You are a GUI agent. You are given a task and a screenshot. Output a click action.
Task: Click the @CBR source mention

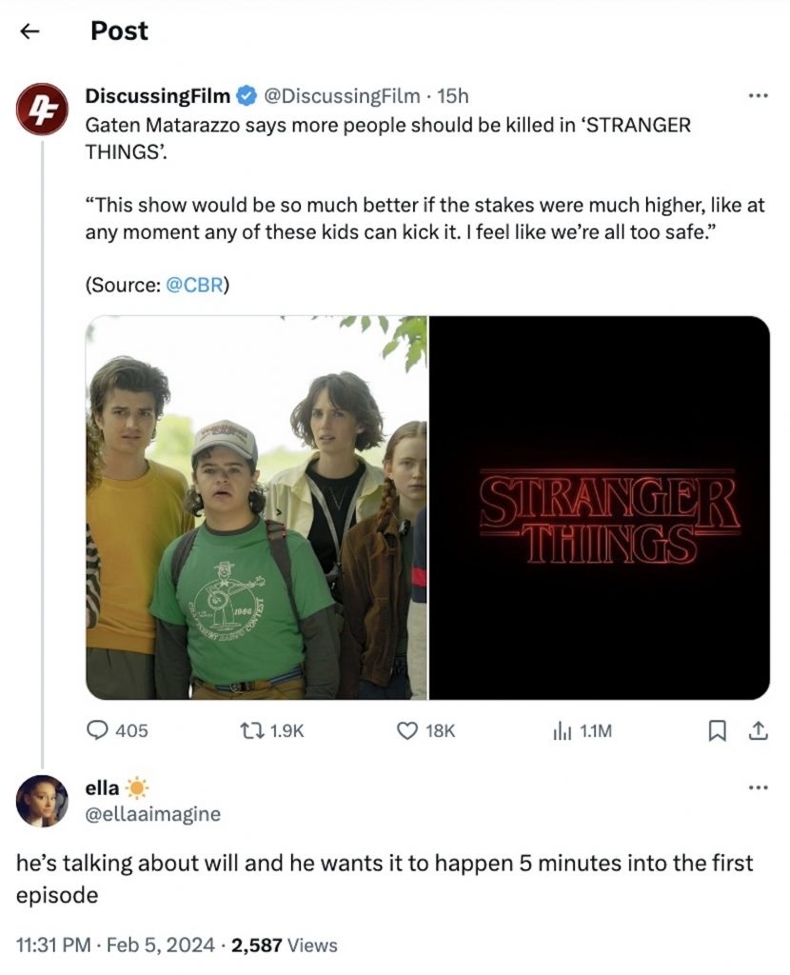pyautogui.click(x=195, y=285)
